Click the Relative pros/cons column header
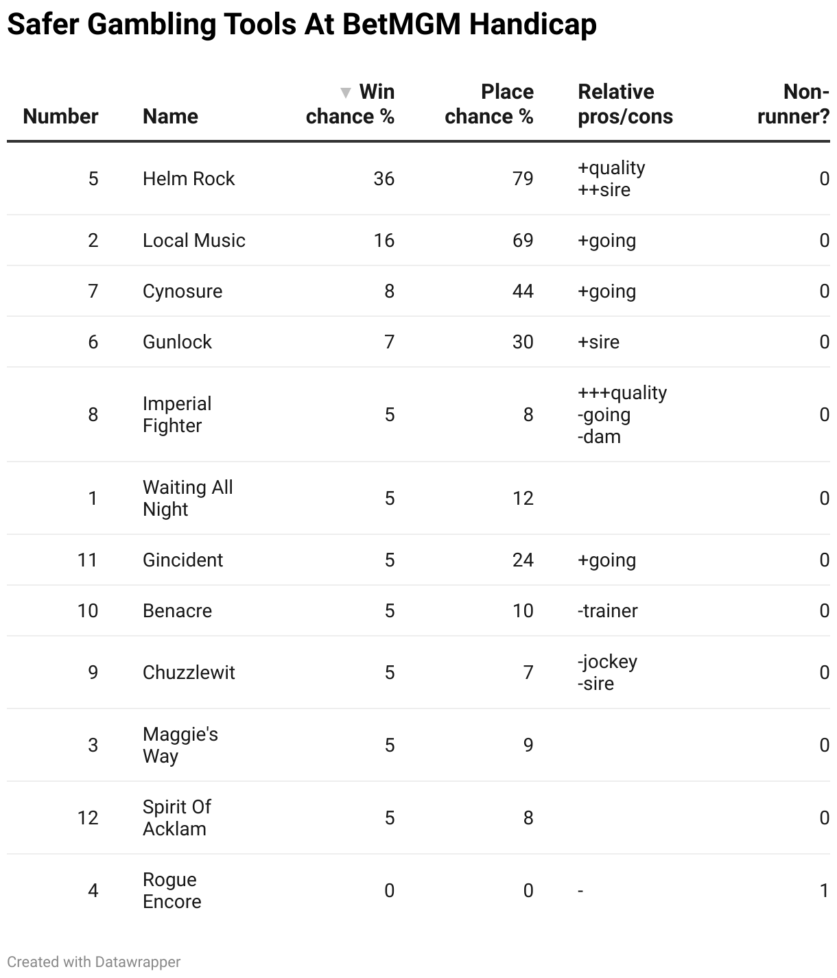Screen dimensions: 837x978 (x=625, y=104)
